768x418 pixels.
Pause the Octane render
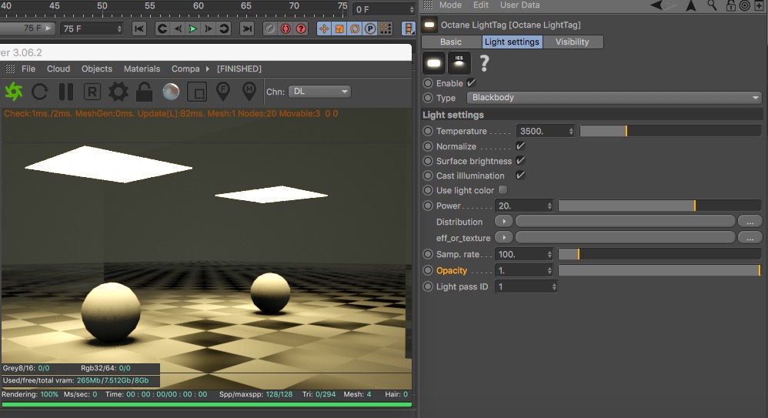click(x=65, y=92)
